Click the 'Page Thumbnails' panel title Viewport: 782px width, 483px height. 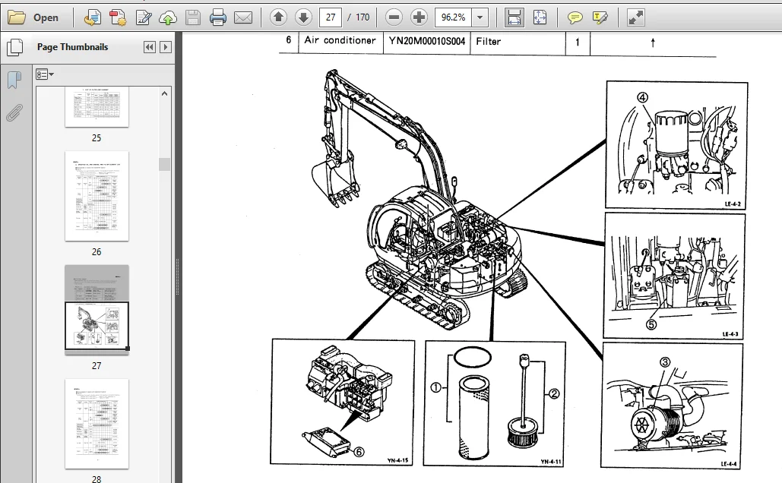[72, 47]
